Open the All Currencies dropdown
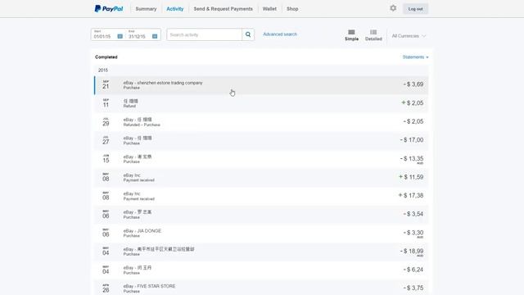Viewport: 524px width, 295px height. [409, 36]
